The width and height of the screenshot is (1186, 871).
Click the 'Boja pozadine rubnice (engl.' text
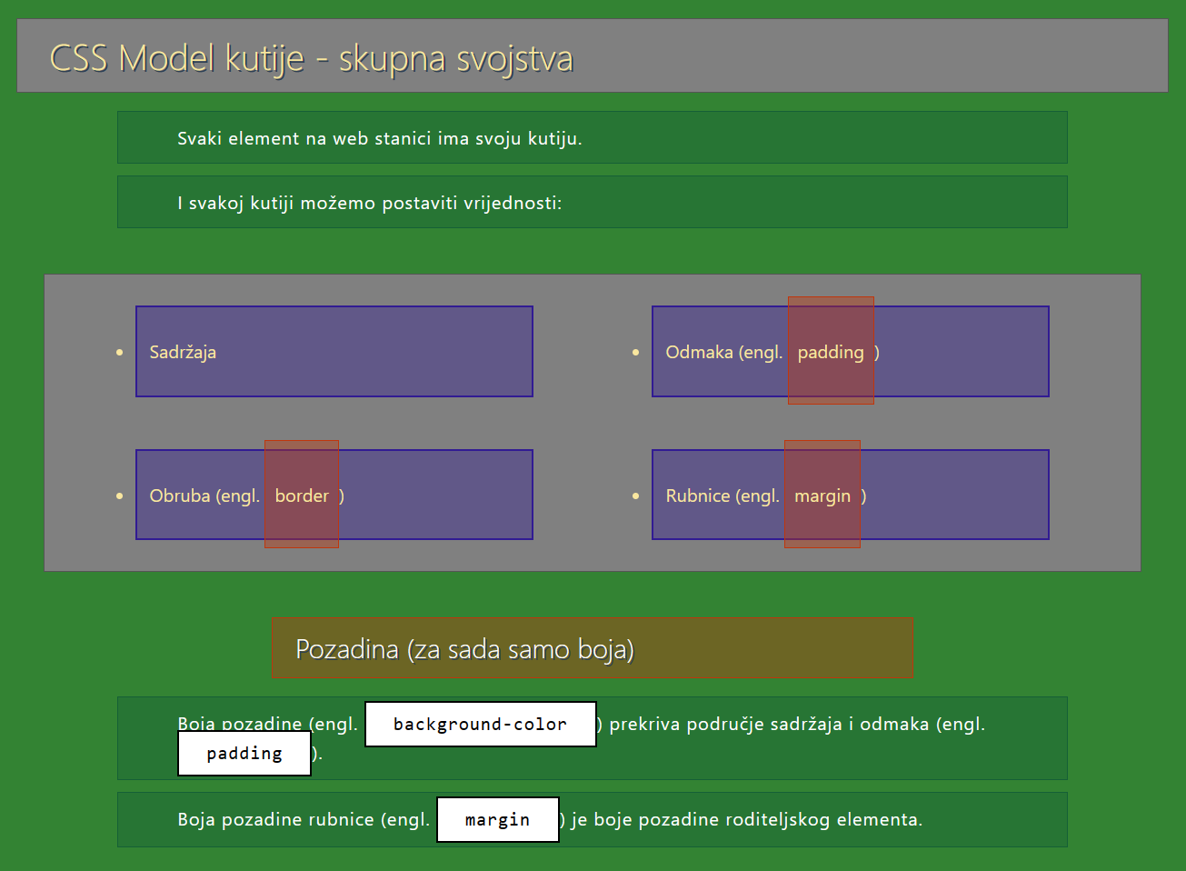click(x=304, y=819)
